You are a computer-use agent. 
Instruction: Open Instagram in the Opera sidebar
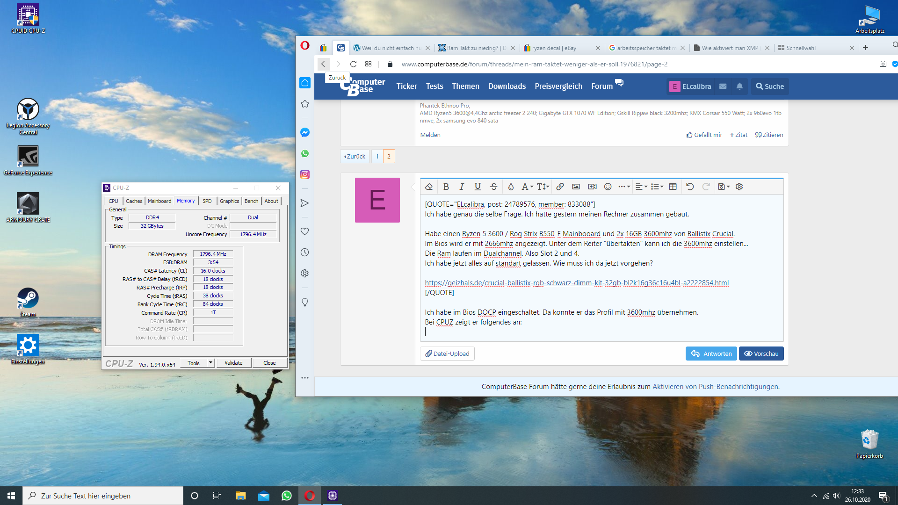point(305,174)
